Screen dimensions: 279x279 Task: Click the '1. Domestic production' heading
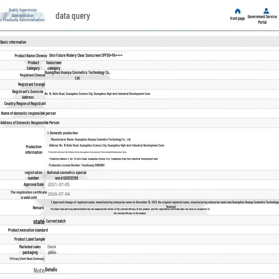tap(63, 133)
